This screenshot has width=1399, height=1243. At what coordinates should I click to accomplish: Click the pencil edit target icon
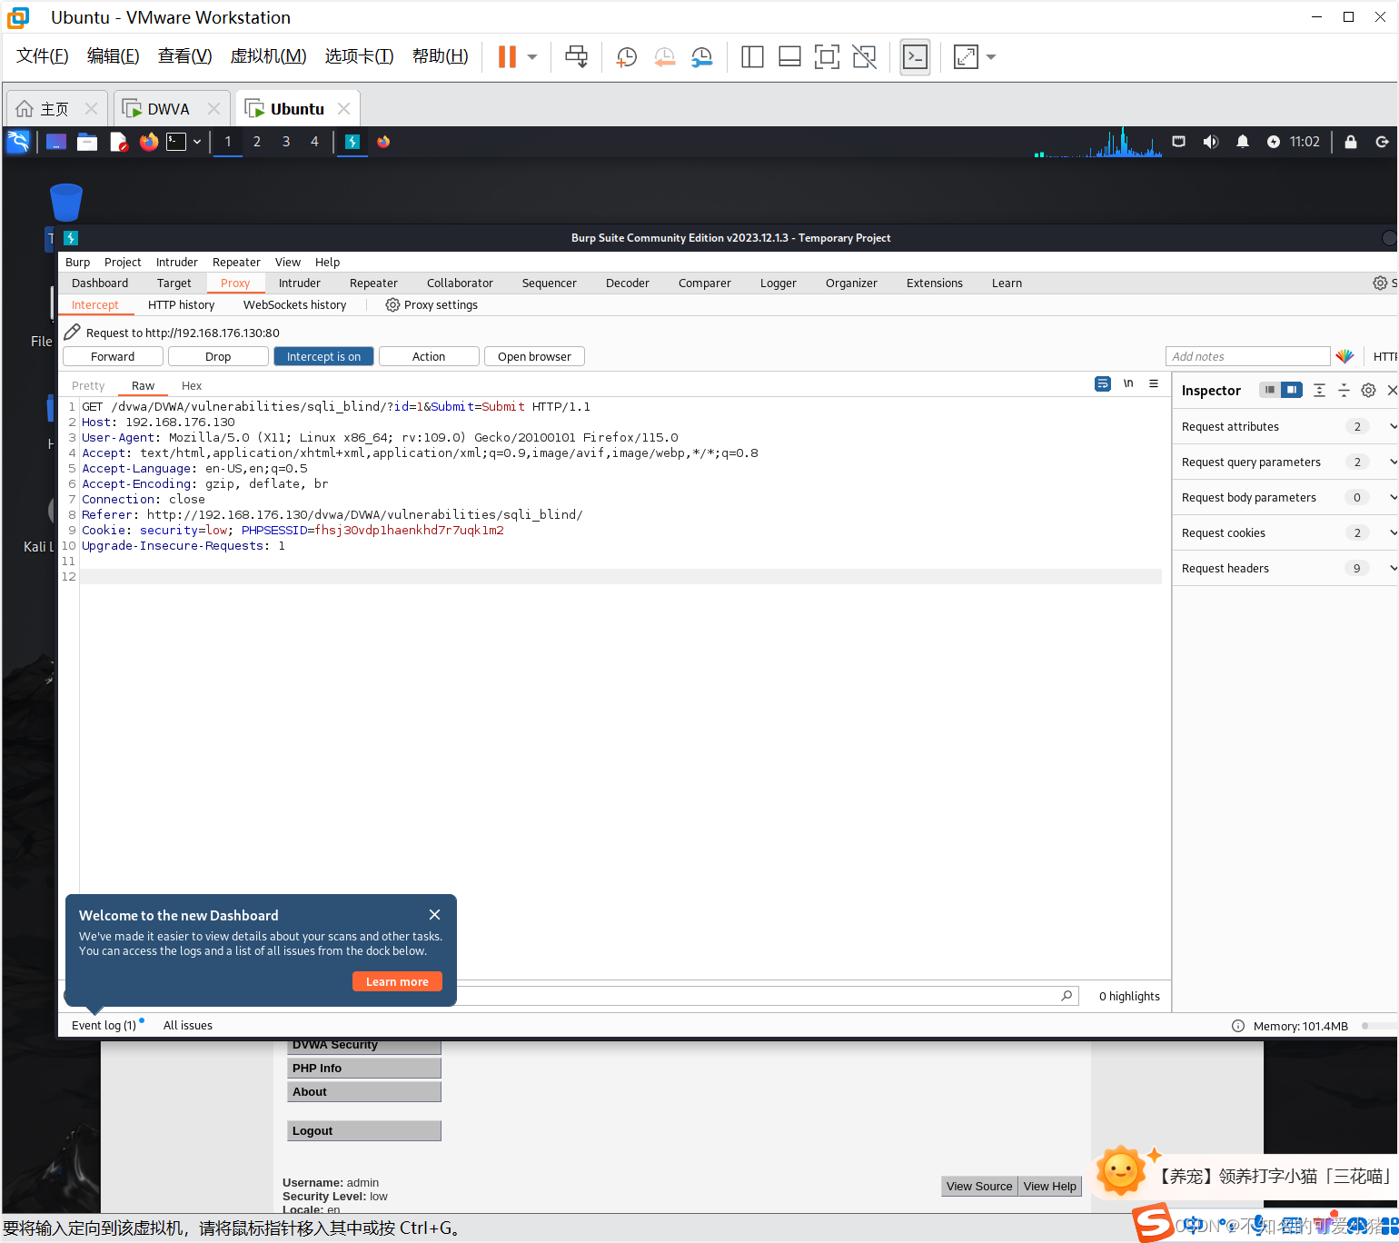pos(73,332)
